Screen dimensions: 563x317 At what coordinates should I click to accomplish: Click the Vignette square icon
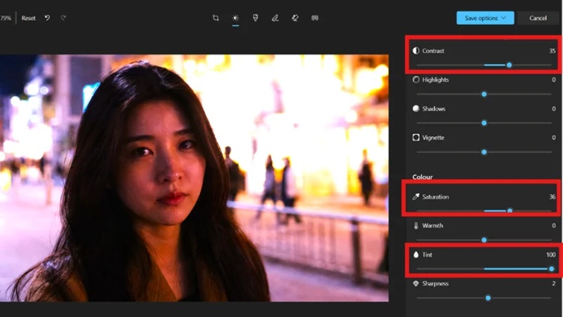point(416,137)
